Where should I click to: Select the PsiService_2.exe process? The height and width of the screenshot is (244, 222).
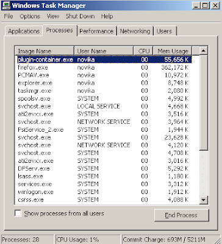pyautogui.click(x=104, y=130)
